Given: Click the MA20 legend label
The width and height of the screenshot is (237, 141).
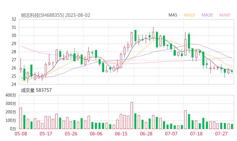Looking at the screenshot, I should (207, 15).
